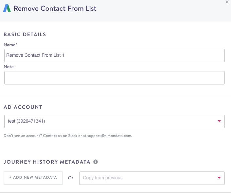Click the Note field label
Screen dimensions: 231x194
tap(9, 67)
